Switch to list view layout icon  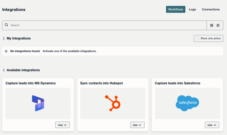click(x=218, y=25)
